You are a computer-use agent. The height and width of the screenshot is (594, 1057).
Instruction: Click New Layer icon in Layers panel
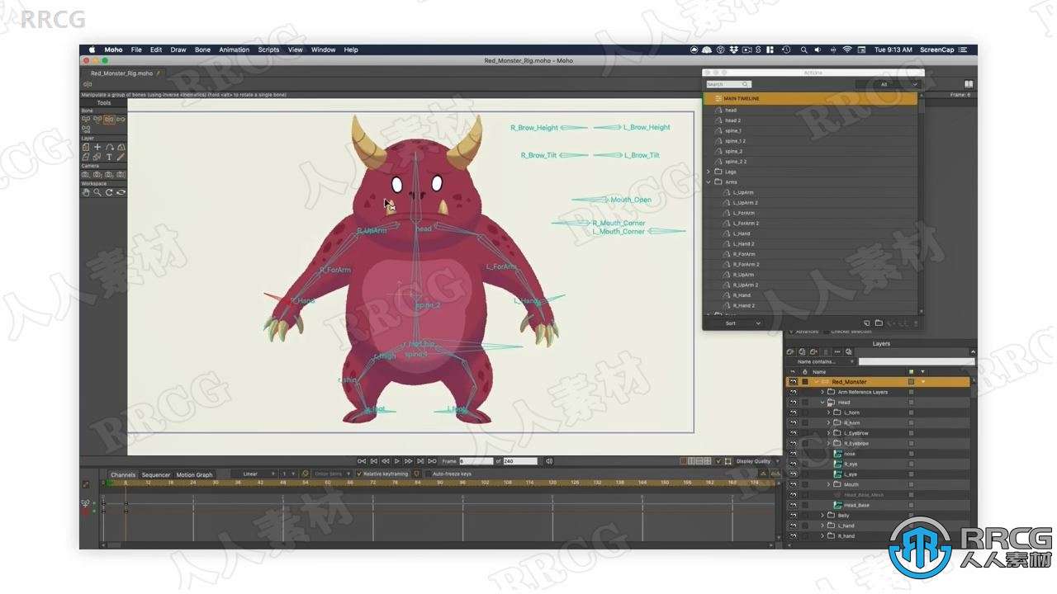coord(791,351)
